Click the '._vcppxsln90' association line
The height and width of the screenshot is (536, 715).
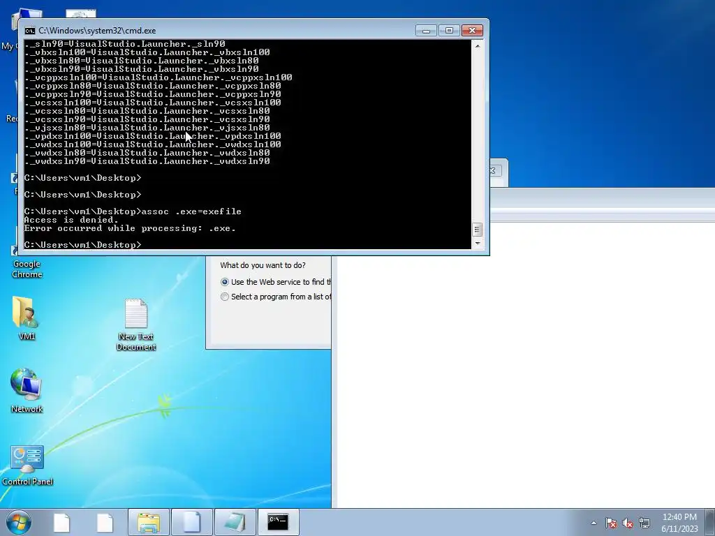[x=152, y=94]
